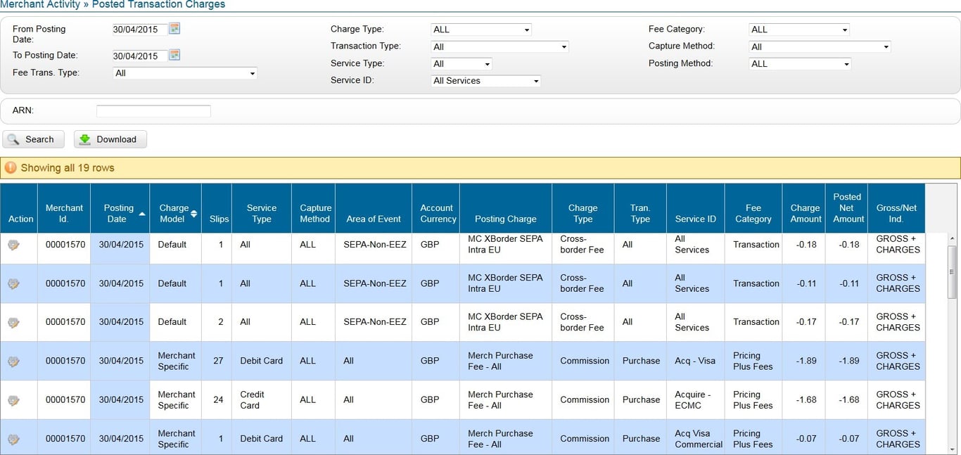Click into the ARN text field

click(x=153, y=111)
